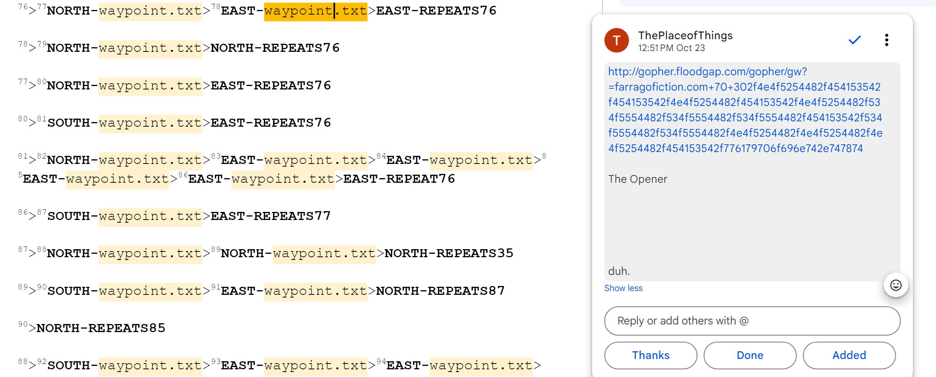Screen dimensions: 936x377
Task: Click the comment author name ThePlaceofThings
Action: [x=685, y=35]
